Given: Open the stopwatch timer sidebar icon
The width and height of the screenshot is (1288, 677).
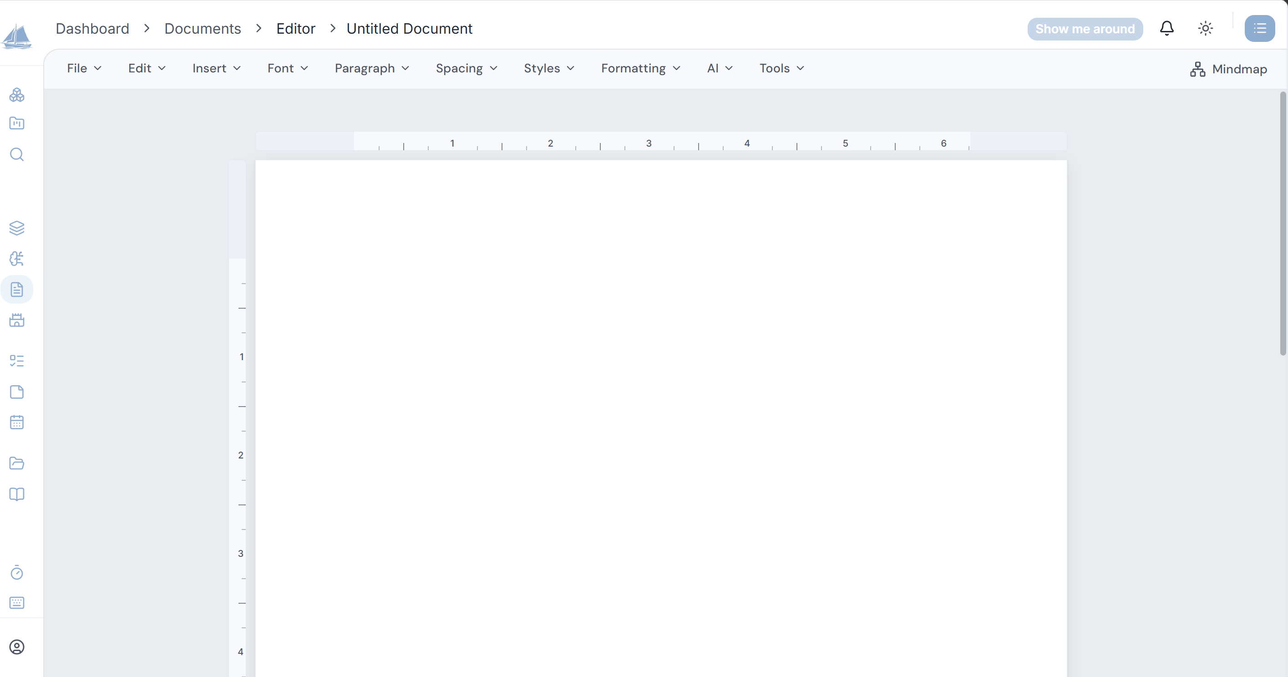Looking at the screenshot, I should 17,572.
